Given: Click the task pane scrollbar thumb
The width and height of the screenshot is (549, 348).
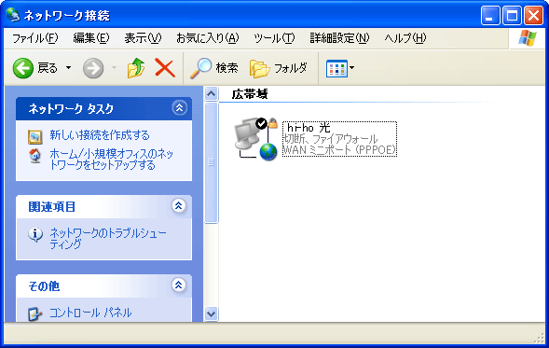Looking at the screenshot, I should [212, 162].
